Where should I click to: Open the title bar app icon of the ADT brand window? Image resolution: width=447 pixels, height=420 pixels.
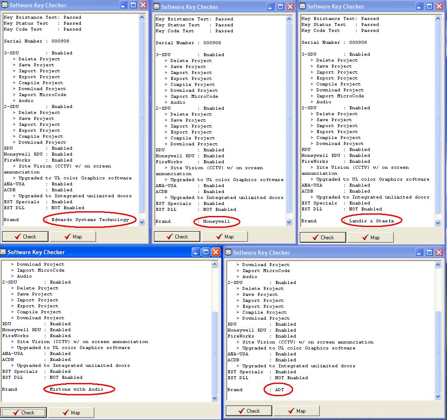(228, 252)
